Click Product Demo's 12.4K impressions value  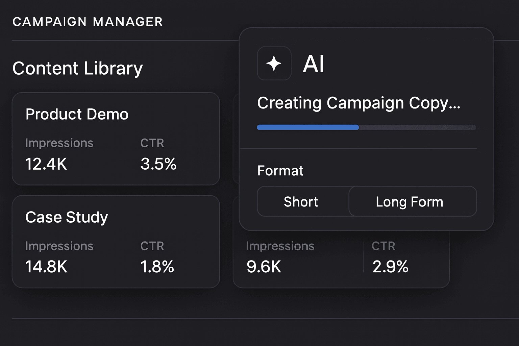tap(46, 164)
